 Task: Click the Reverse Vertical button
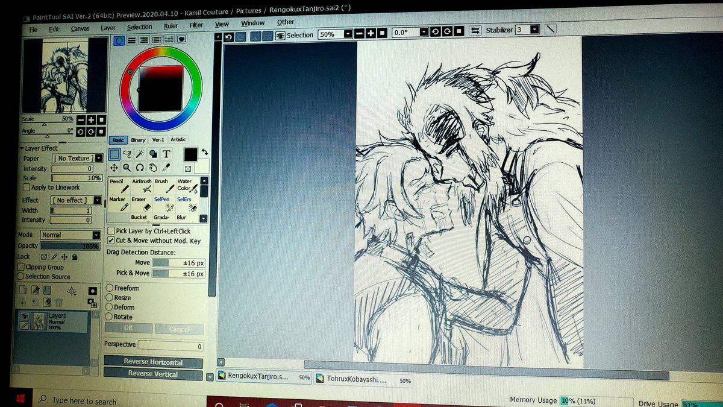(153, 374)
